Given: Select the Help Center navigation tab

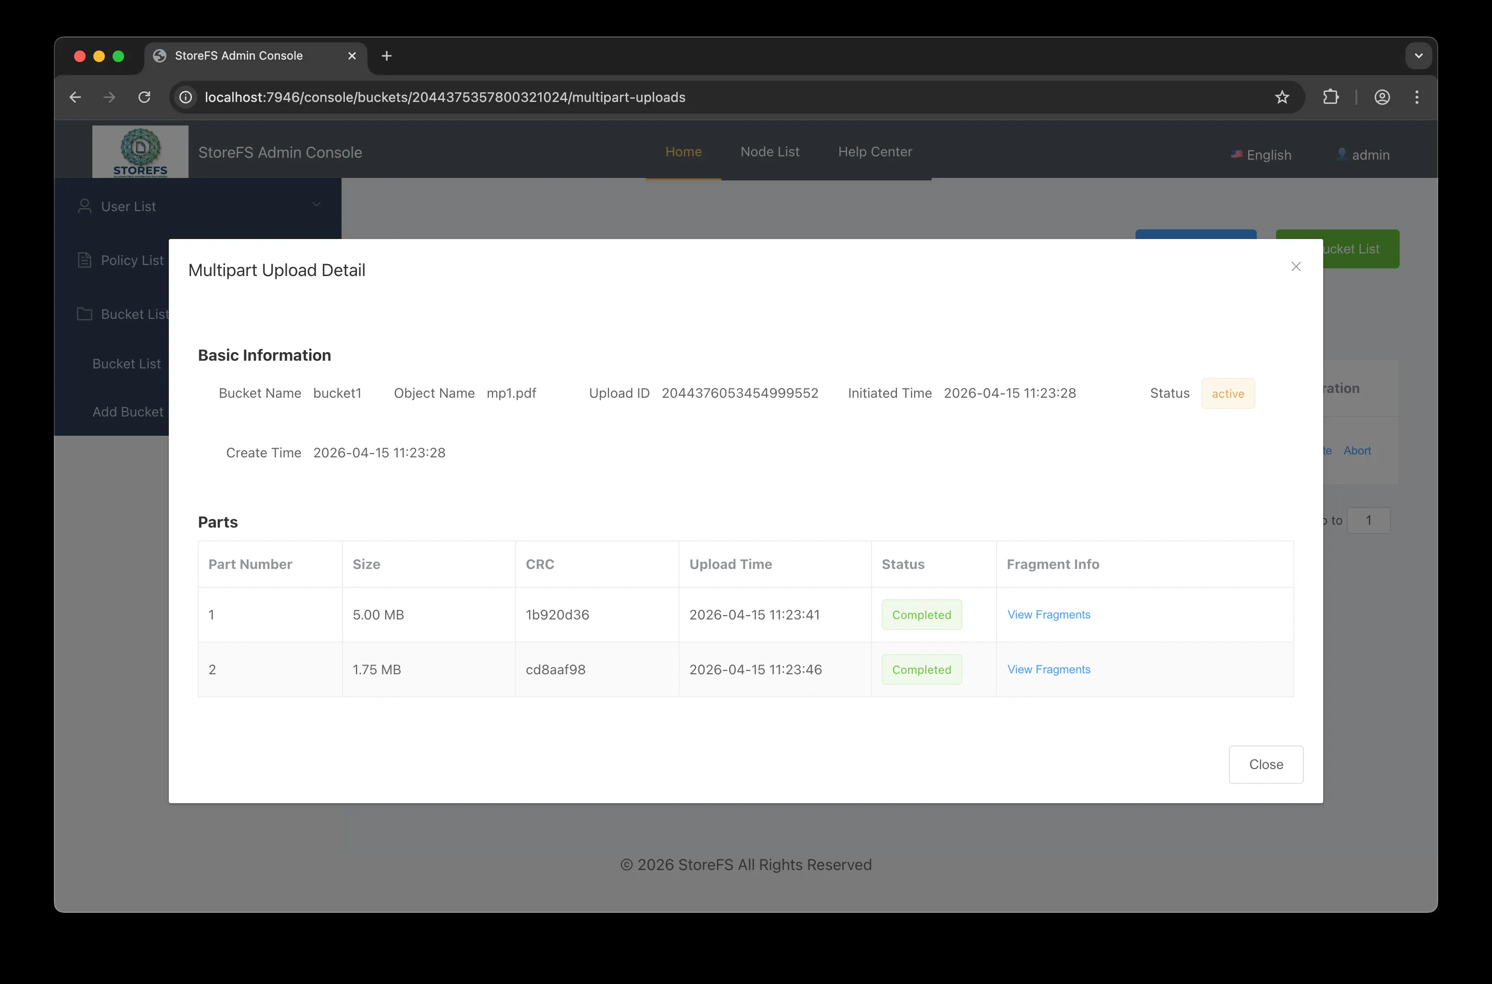Looking at the screenshot, I should pos(874,152).
